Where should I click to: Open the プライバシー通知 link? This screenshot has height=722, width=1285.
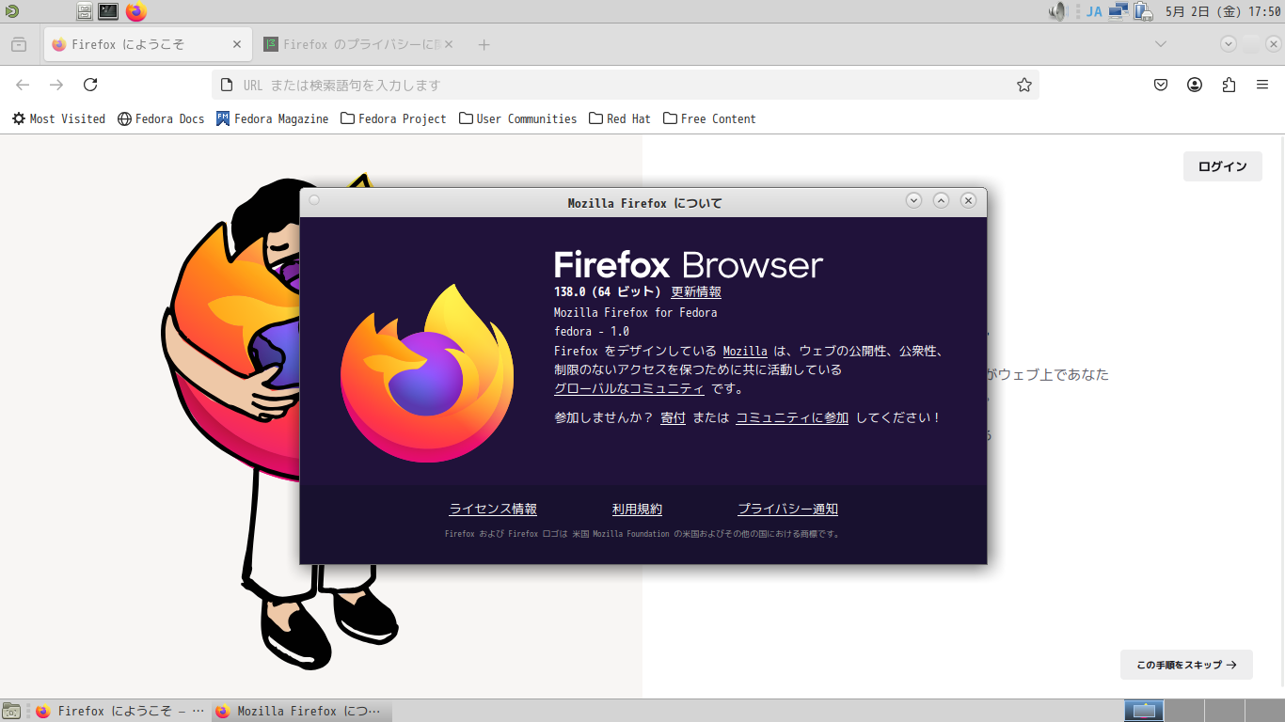click(787, 509)
